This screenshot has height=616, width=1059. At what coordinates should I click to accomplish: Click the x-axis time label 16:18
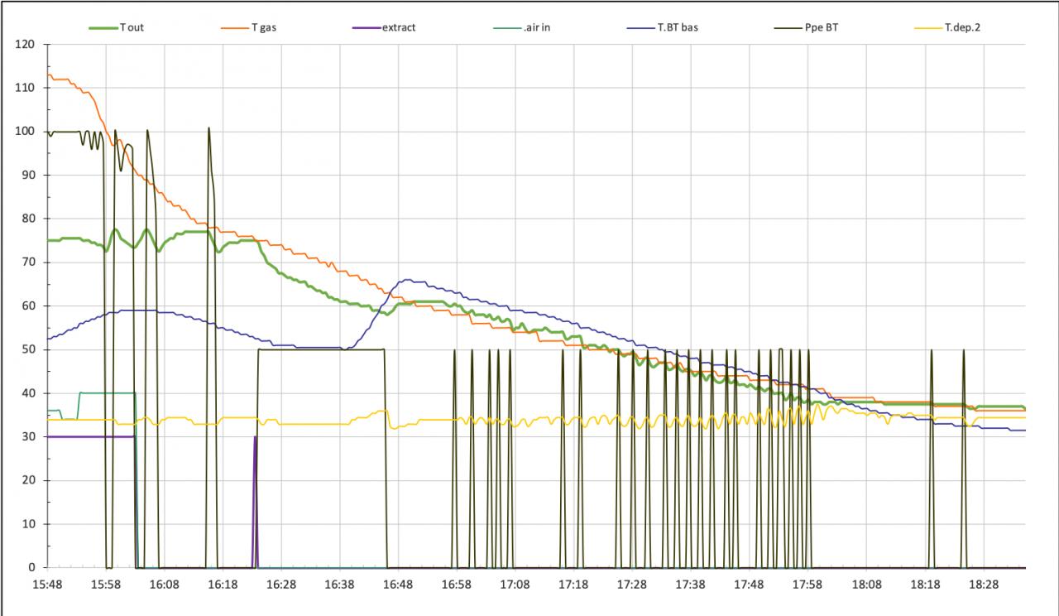pyautogui.click(x=223, y=585)
